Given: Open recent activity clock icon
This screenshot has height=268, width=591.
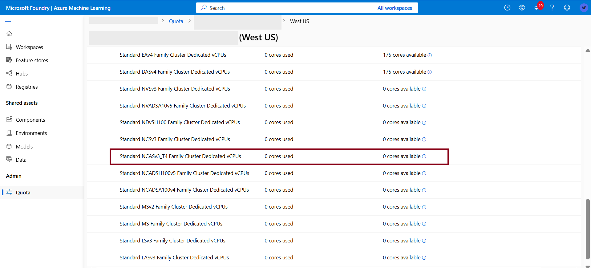Looking at the screenshot, I should coord(507,8).
